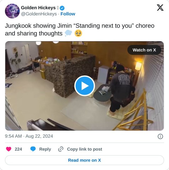Click the reply speech bubble icon
169x170 pixels.
click(33, 149)
